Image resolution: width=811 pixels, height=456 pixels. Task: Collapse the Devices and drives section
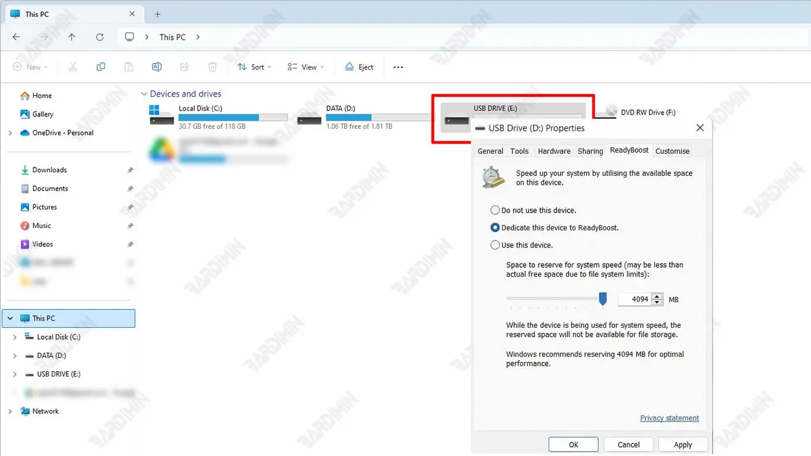pos(144,94)
